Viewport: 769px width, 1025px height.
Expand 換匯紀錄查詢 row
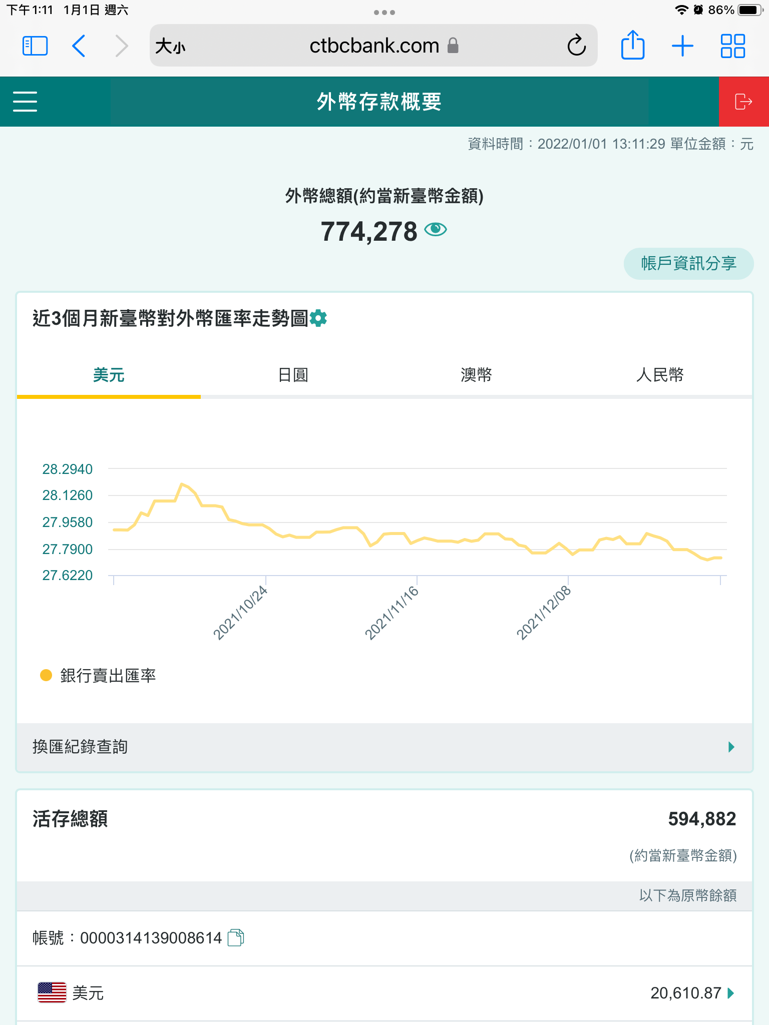tap(384, 747)
